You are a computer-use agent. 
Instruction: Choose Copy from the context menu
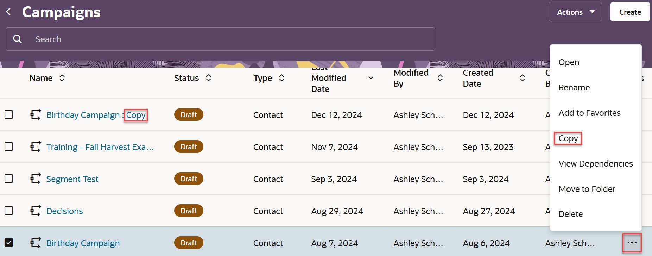tap(568, 138)
